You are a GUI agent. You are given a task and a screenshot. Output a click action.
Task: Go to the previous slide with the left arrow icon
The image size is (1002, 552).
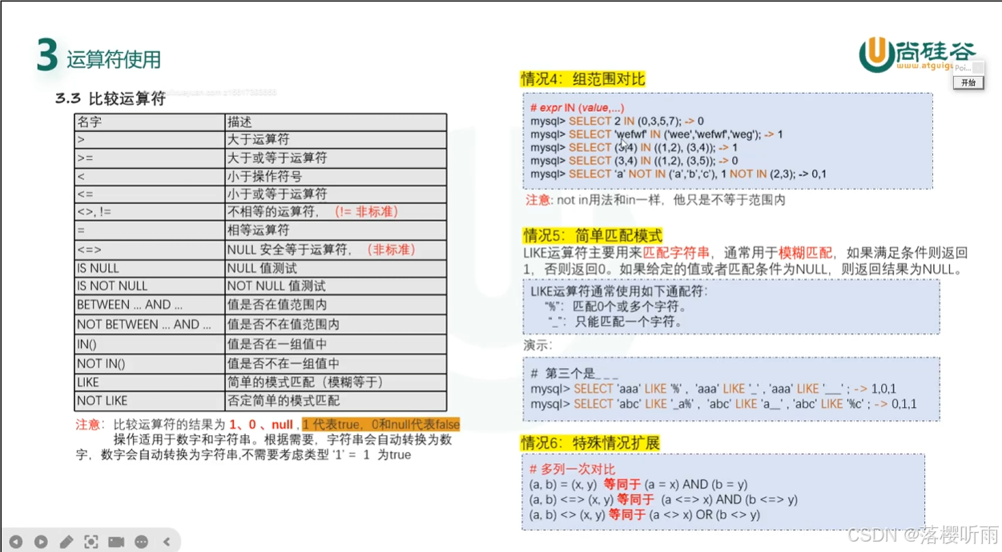tap(15, 542)
